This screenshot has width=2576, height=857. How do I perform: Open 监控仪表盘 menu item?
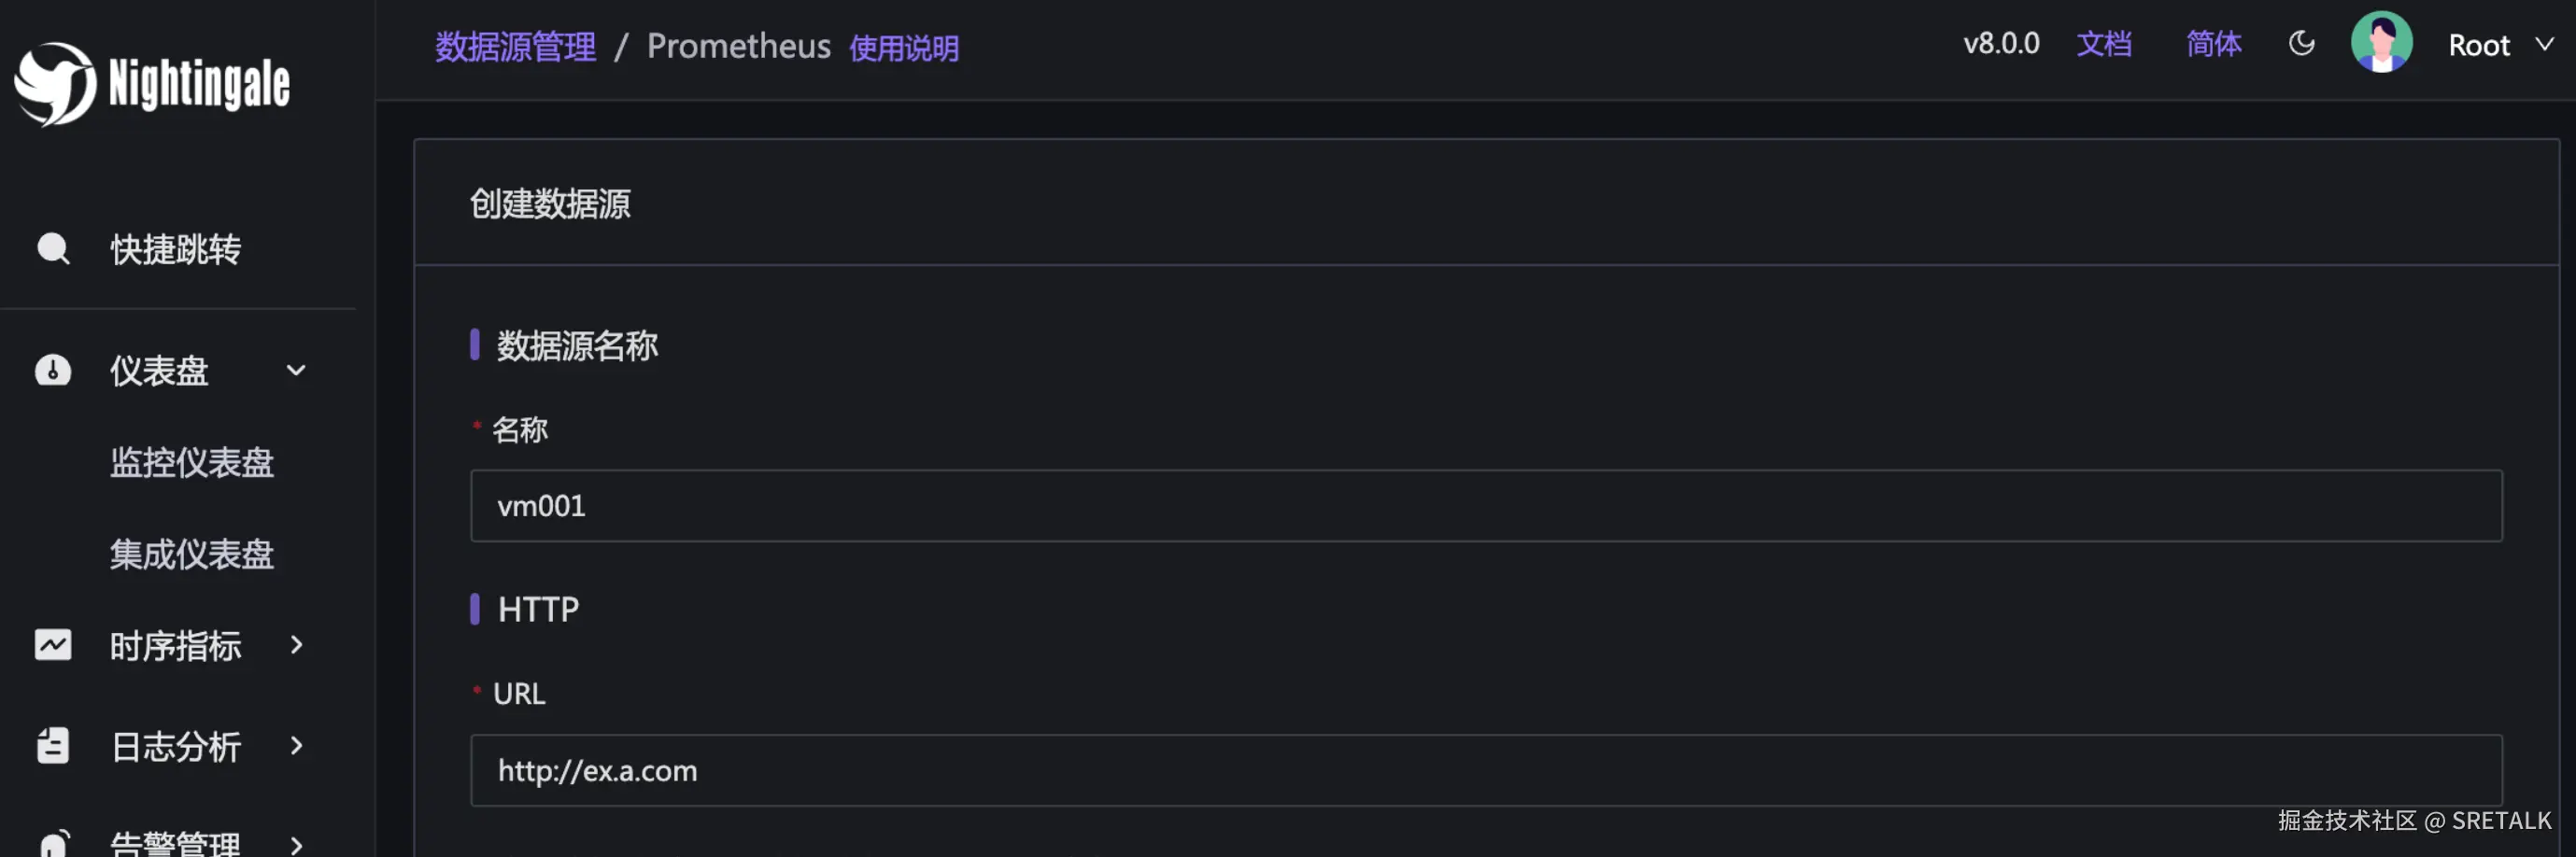[x=191, y=462]
